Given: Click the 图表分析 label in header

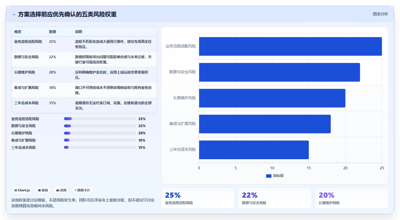Looking at the screenshot, I should pyautogui.click(x=380, y=14).
